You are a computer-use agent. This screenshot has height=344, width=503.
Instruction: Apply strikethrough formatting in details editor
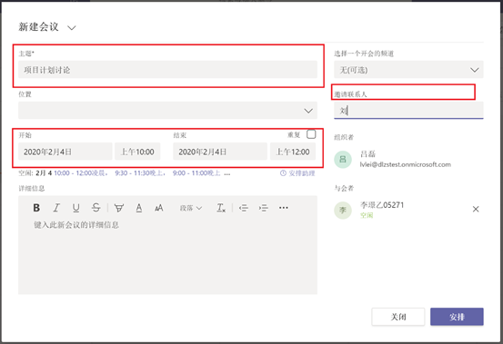[96, 208]
